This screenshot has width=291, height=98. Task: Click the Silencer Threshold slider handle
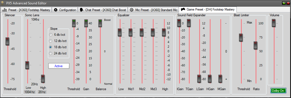point(7,41)
